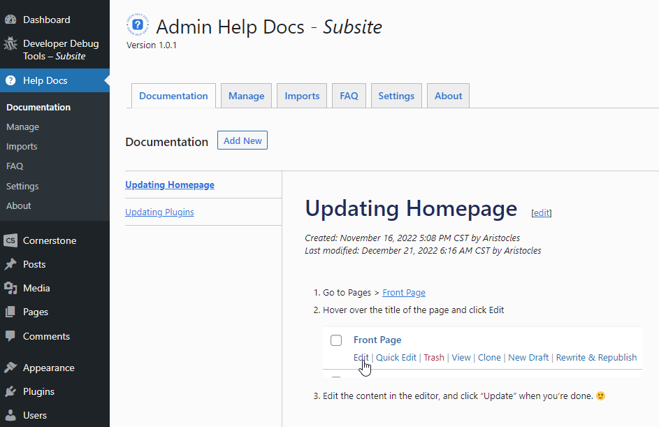Screen dimensions: 659x427
Task: Open the Appearance paintbrush icon
Action: click(10, 367)
